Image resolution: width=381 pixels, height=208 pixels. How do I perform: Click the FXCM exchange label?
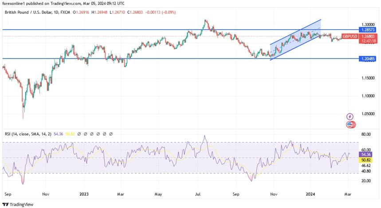(x=65, y=12)
